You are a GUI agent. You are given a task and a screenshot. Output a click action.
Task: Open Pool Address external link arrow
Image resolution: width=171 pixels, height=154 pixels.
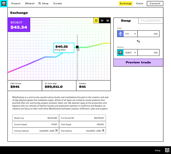[x=103, y=131]
